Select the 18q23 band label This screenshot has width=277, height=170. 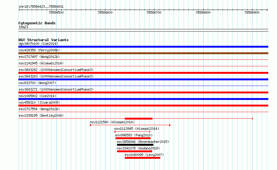click(x=23, y=27)
